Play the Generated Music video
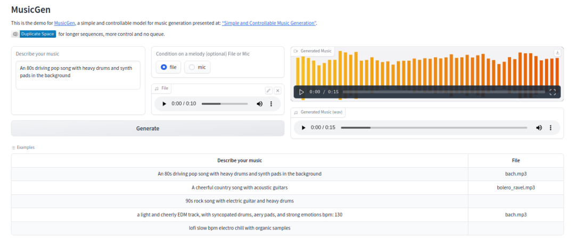The width and height of the screenshot is (575, 238). 301,92
